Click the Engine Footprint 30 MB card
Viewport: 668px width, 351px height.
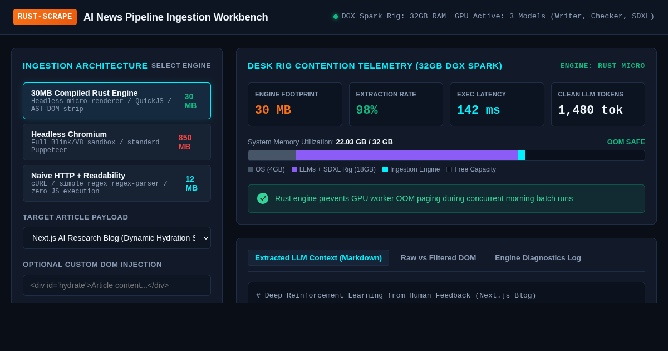pyautogui.click(x=295, y=104)
